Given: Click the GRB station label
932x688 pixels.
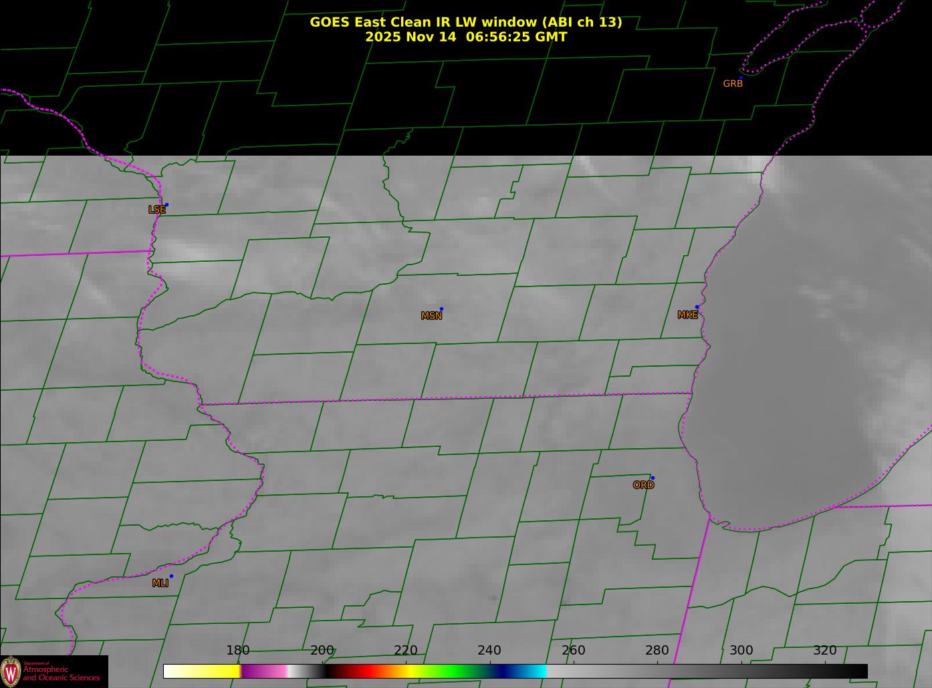Looking at the screenshot, I should coord(733,84).
